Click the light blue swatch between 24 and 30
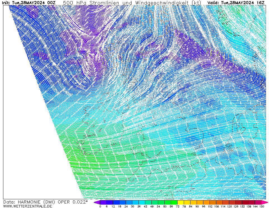 tap(129, 202)
